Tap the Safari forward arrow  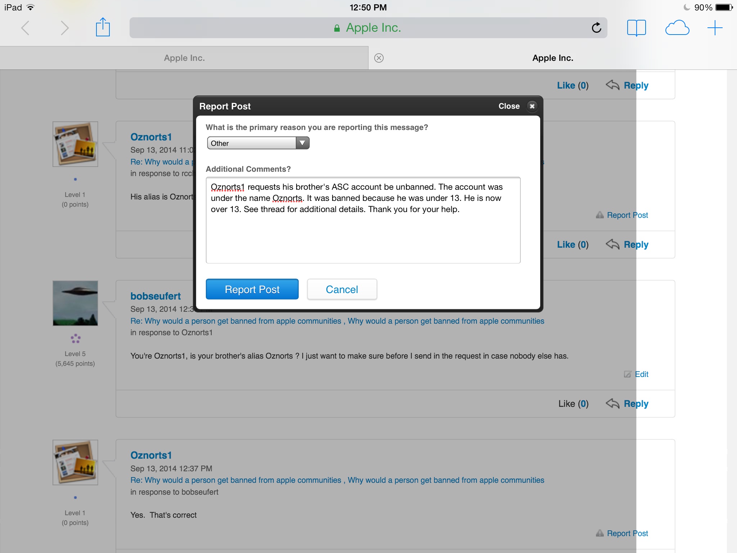pyautogui.click(x=64, y=28)
